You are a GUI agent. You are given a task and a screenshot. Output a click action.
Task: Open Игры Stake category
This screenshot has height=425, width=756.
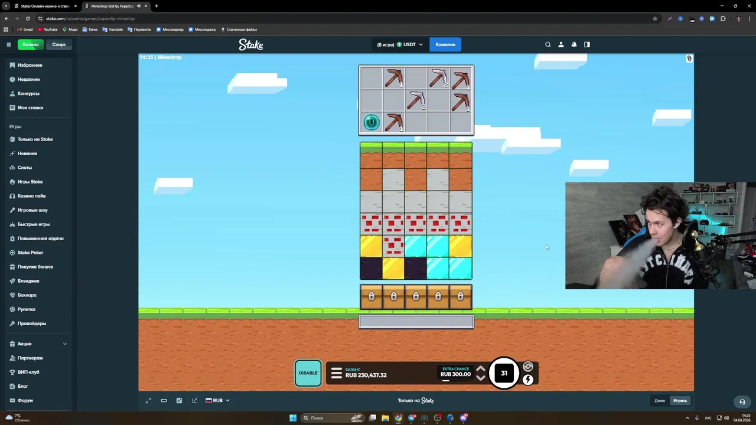coord(39,182)
